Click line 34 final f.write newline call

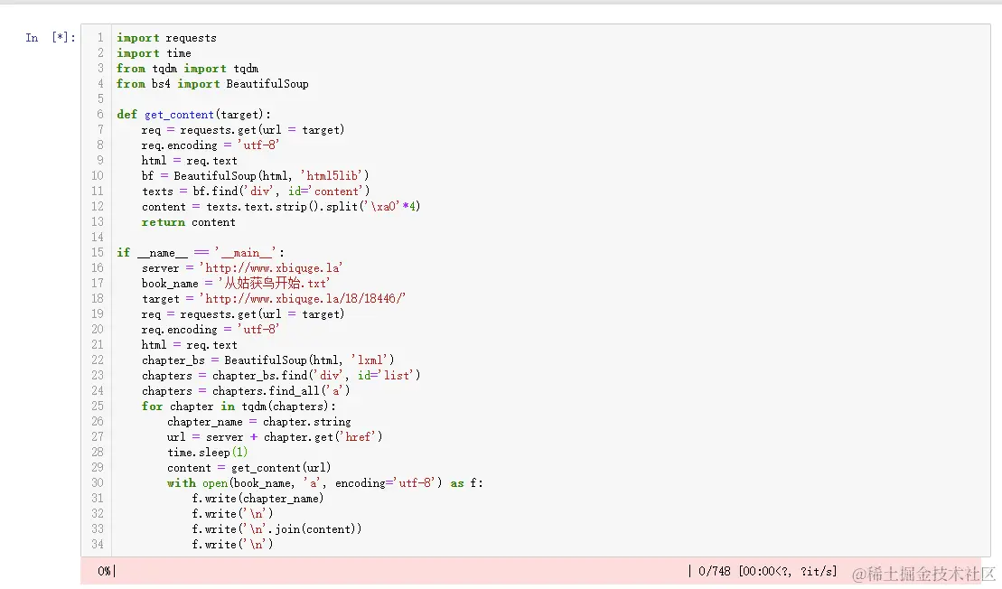pyautogui.click(x=232, y=544)
